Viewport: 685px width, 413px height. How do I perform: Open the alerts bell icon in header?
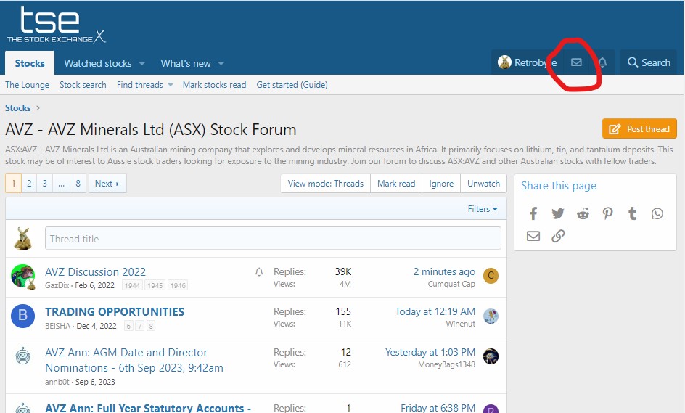(603, 62)
